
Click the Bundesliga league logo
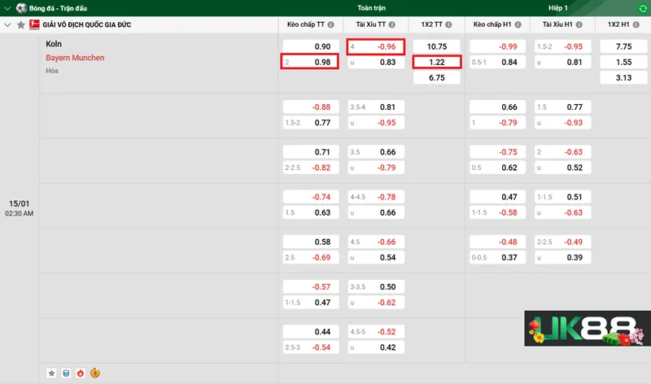click(34, 25)
